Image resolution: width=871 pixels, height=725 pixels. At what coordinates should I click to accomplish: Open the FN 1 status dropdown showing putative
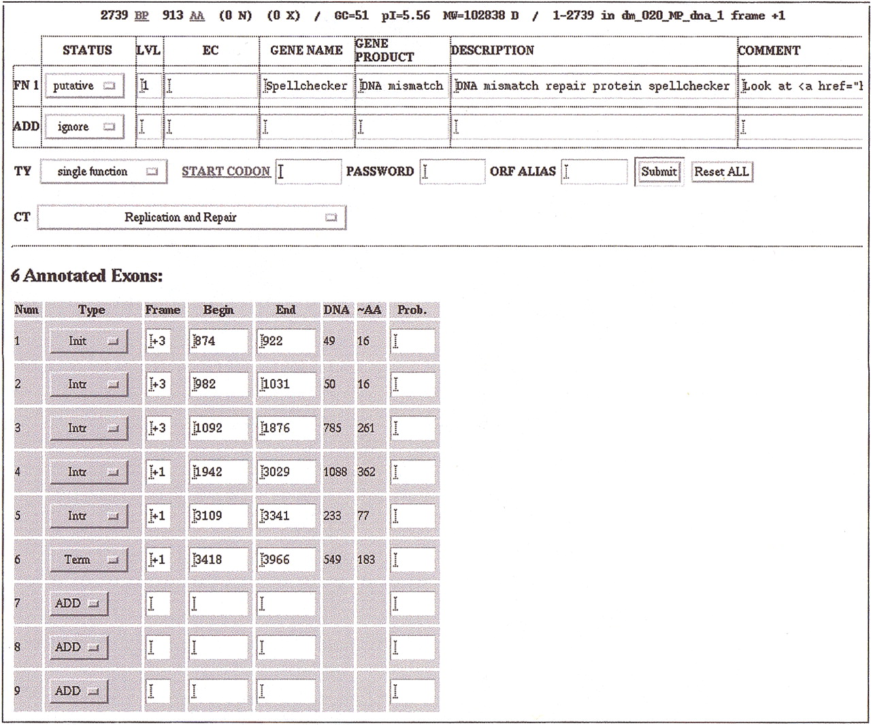(84, 86)
